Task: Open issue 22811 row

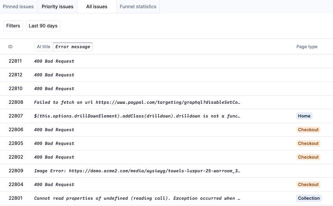Action: 54,61
